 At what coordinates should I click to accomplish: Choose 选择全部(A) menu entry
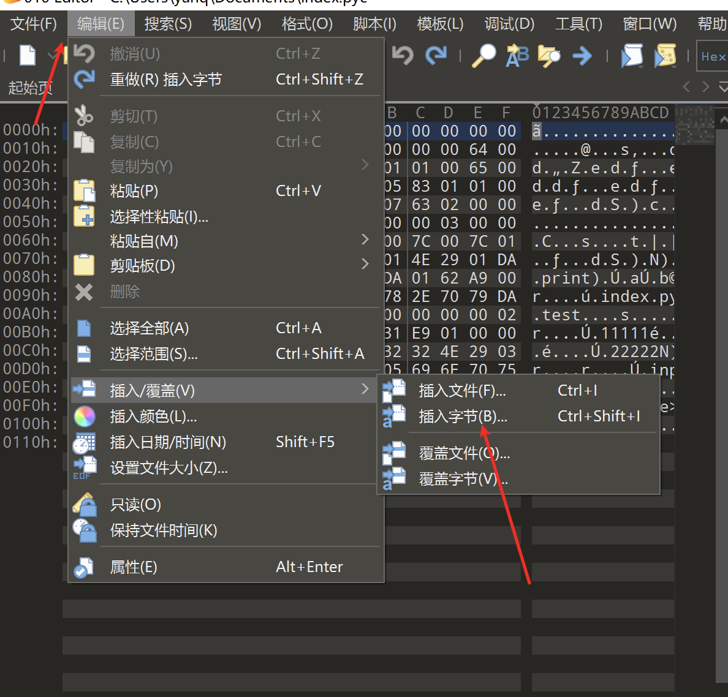tap(226, 328)
